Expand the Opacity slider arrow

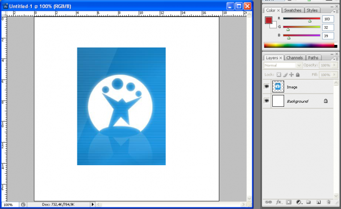(335, 65)
